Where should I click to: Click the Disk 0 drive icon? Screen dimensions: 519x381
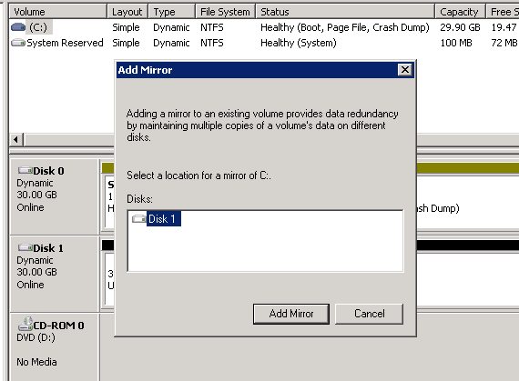(25, 171)
